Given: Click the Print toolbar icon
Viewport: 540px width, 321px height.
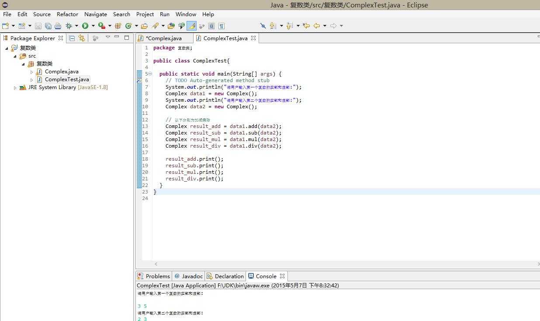Looking at the screenshot, I should click(57, 26).
